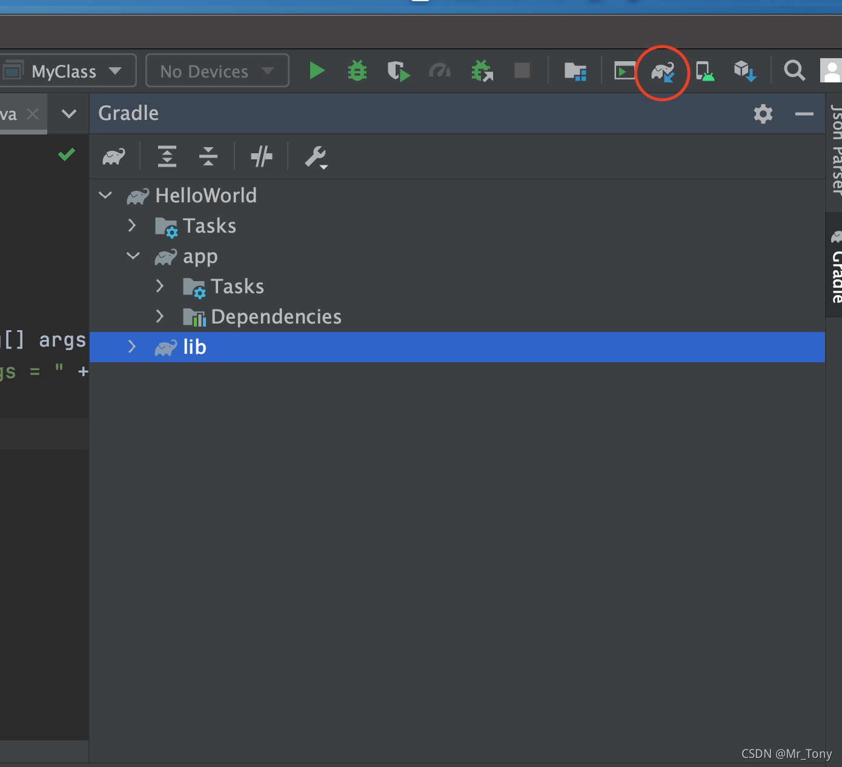Open Gradle build tool settings wrench
The height and width of the screenshot is (767, 842).
point(316,157)
